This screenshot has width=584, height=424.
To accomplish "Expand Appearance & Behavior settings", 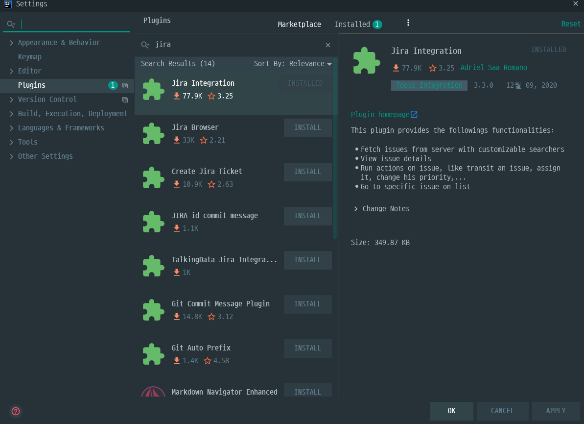I will [x=12, y=43].
